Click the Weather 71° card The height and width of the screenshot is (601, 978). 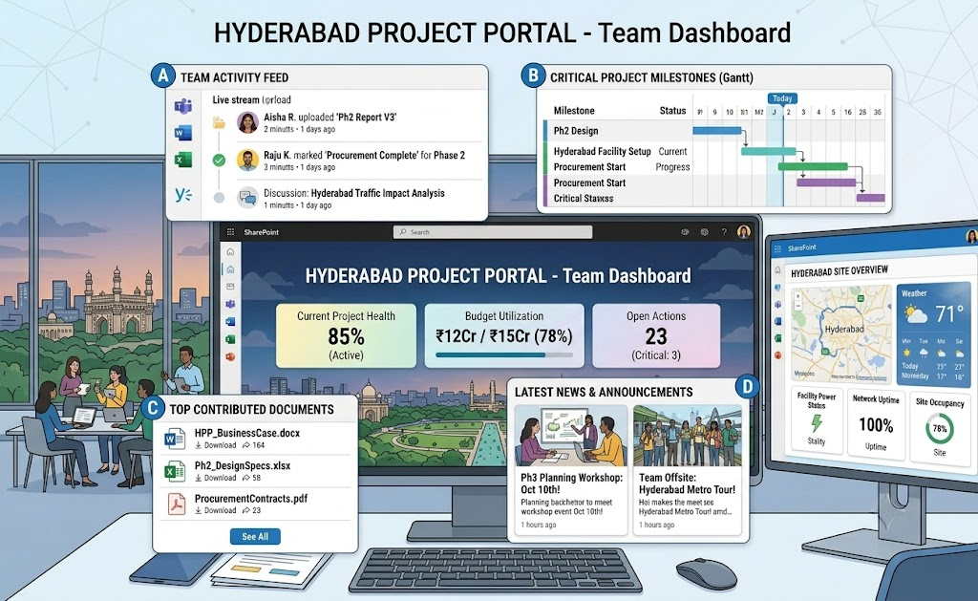(933, 333)
